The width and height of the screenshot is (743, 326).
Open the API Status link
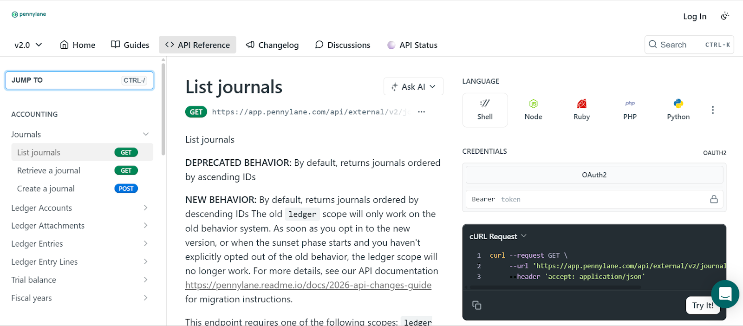(412, 45)
